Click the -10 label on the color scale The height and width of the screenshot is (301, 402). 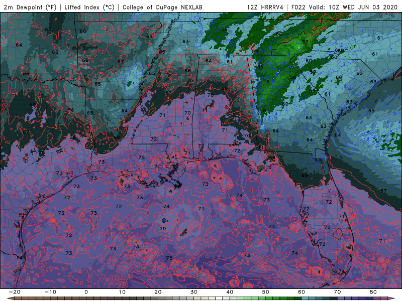(x=51, y=292)
